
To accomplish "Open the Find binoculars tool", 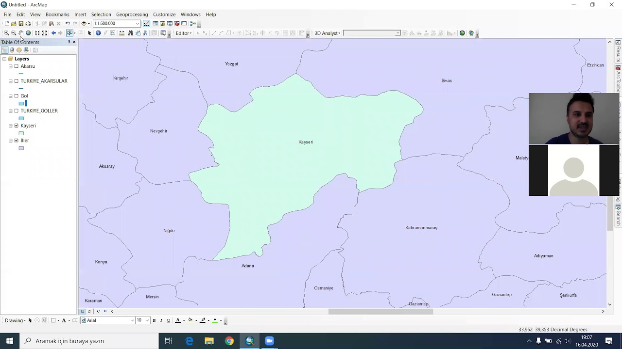I will [131, 33].
